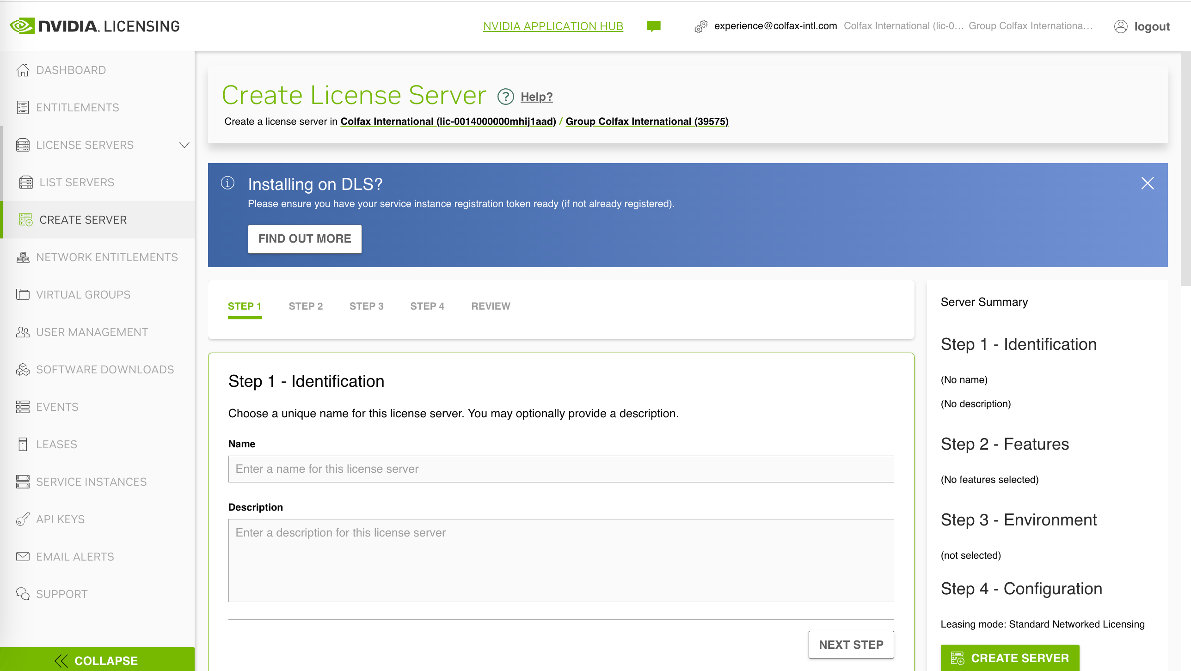Image resolution: width=1191 pixels, height=671 pixels.
Task: Click the Description text area
Action: click(561, 560)
